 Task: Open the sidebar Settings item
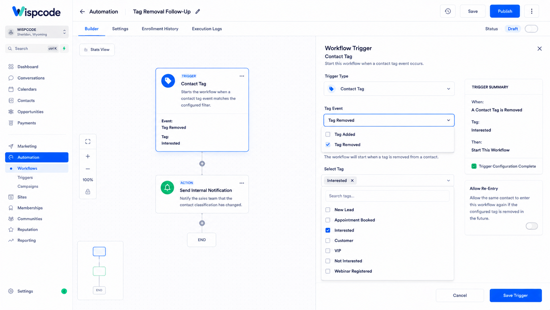coord(25,291)
